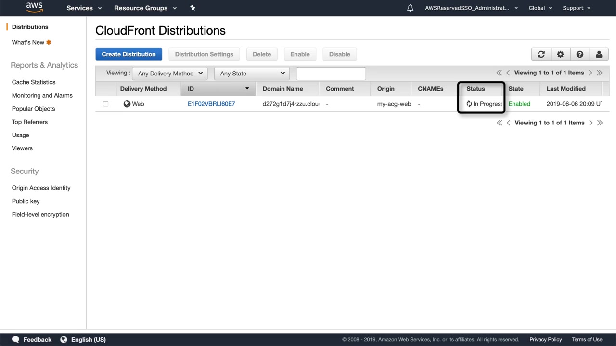
Task: Go to next page in top pager
Action: tap(590, 73)
